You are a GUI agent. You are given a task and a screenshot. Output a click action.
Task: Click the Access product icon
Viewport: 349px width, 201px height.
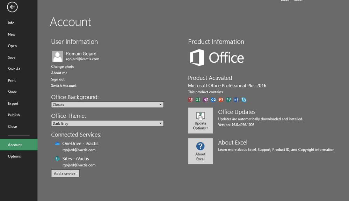(190, 100)
